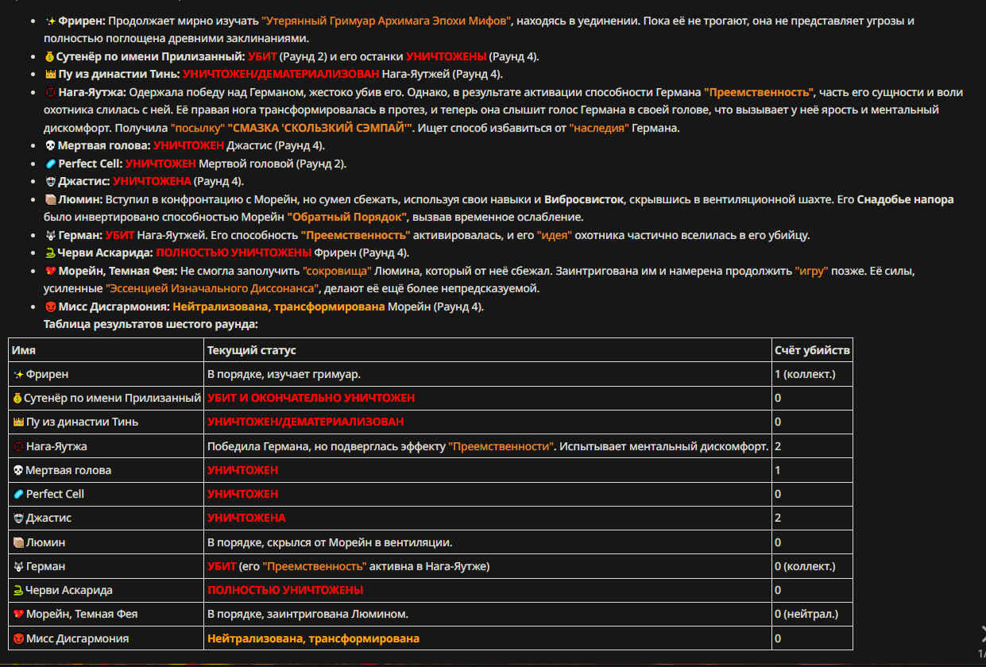986x667 pixels.
Task: Click the face emoji before the Джастис bullet
Action: coord(50,181)
